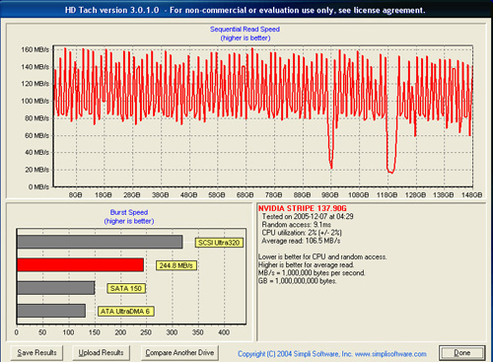This screenshot has height=362, width=493.
Task: Click the deep read-speed dip near 118GB
Action: [391, 171]
